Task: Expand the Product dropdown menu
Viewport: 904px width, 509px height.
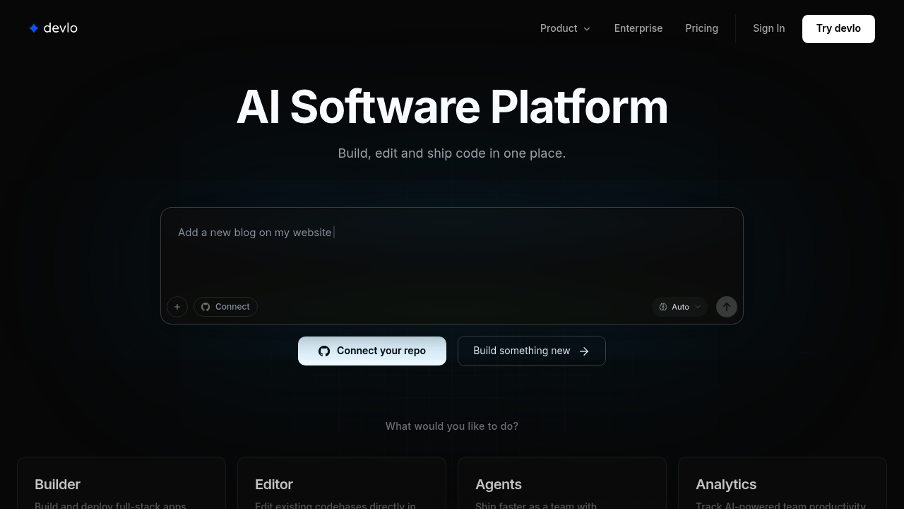Action: tap(565, 28)
